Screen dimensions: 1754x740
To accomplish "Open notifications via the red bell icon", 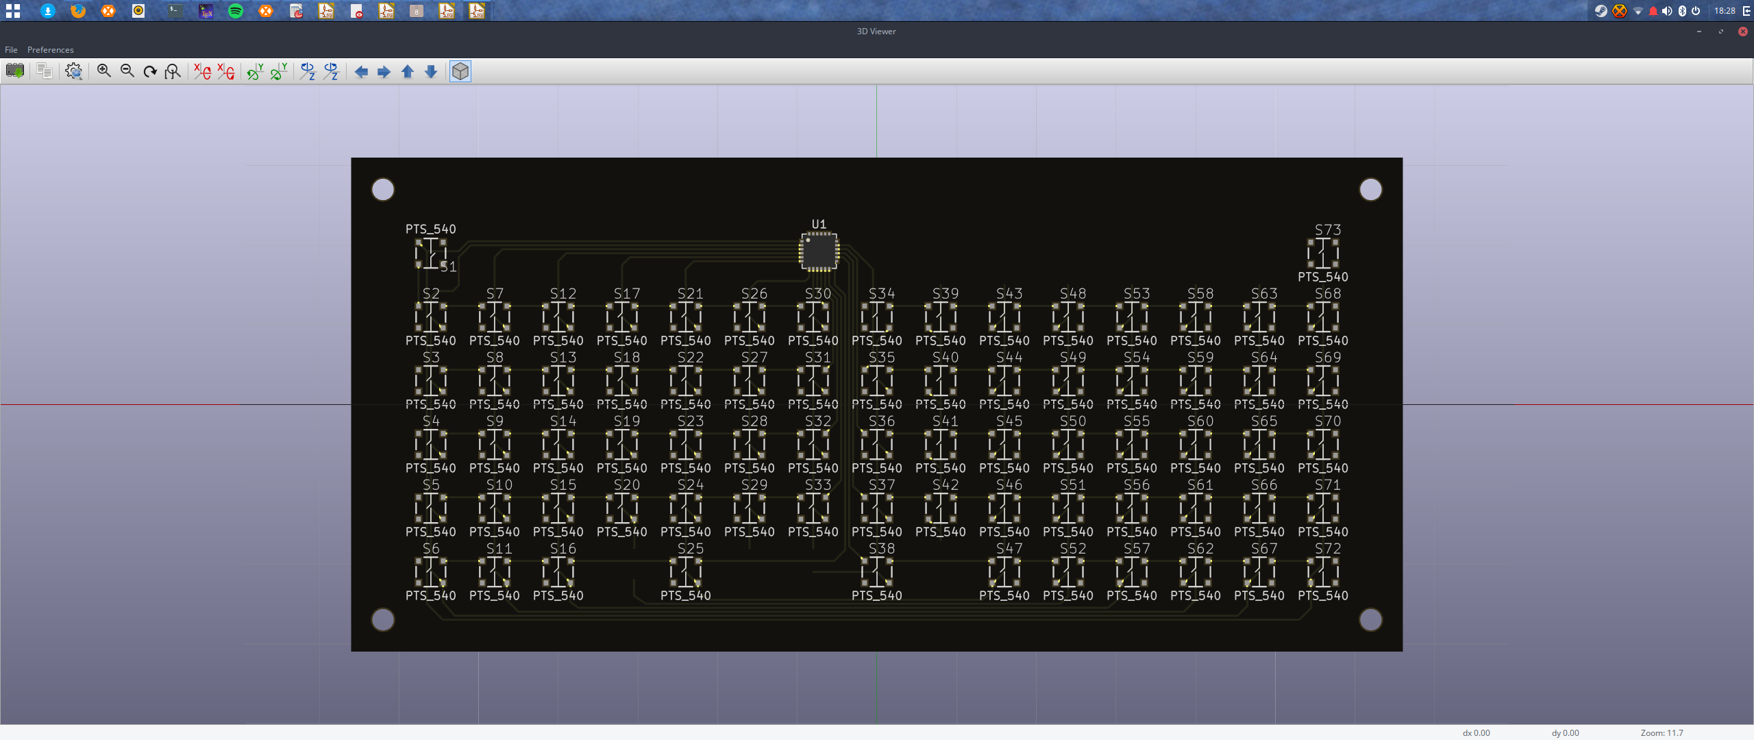I will (1653, 10).
